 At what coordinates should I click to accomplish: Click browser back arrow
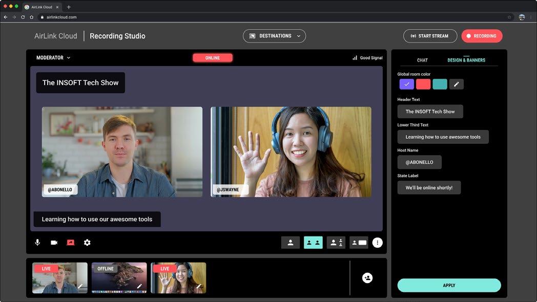(x=6, y=17)
